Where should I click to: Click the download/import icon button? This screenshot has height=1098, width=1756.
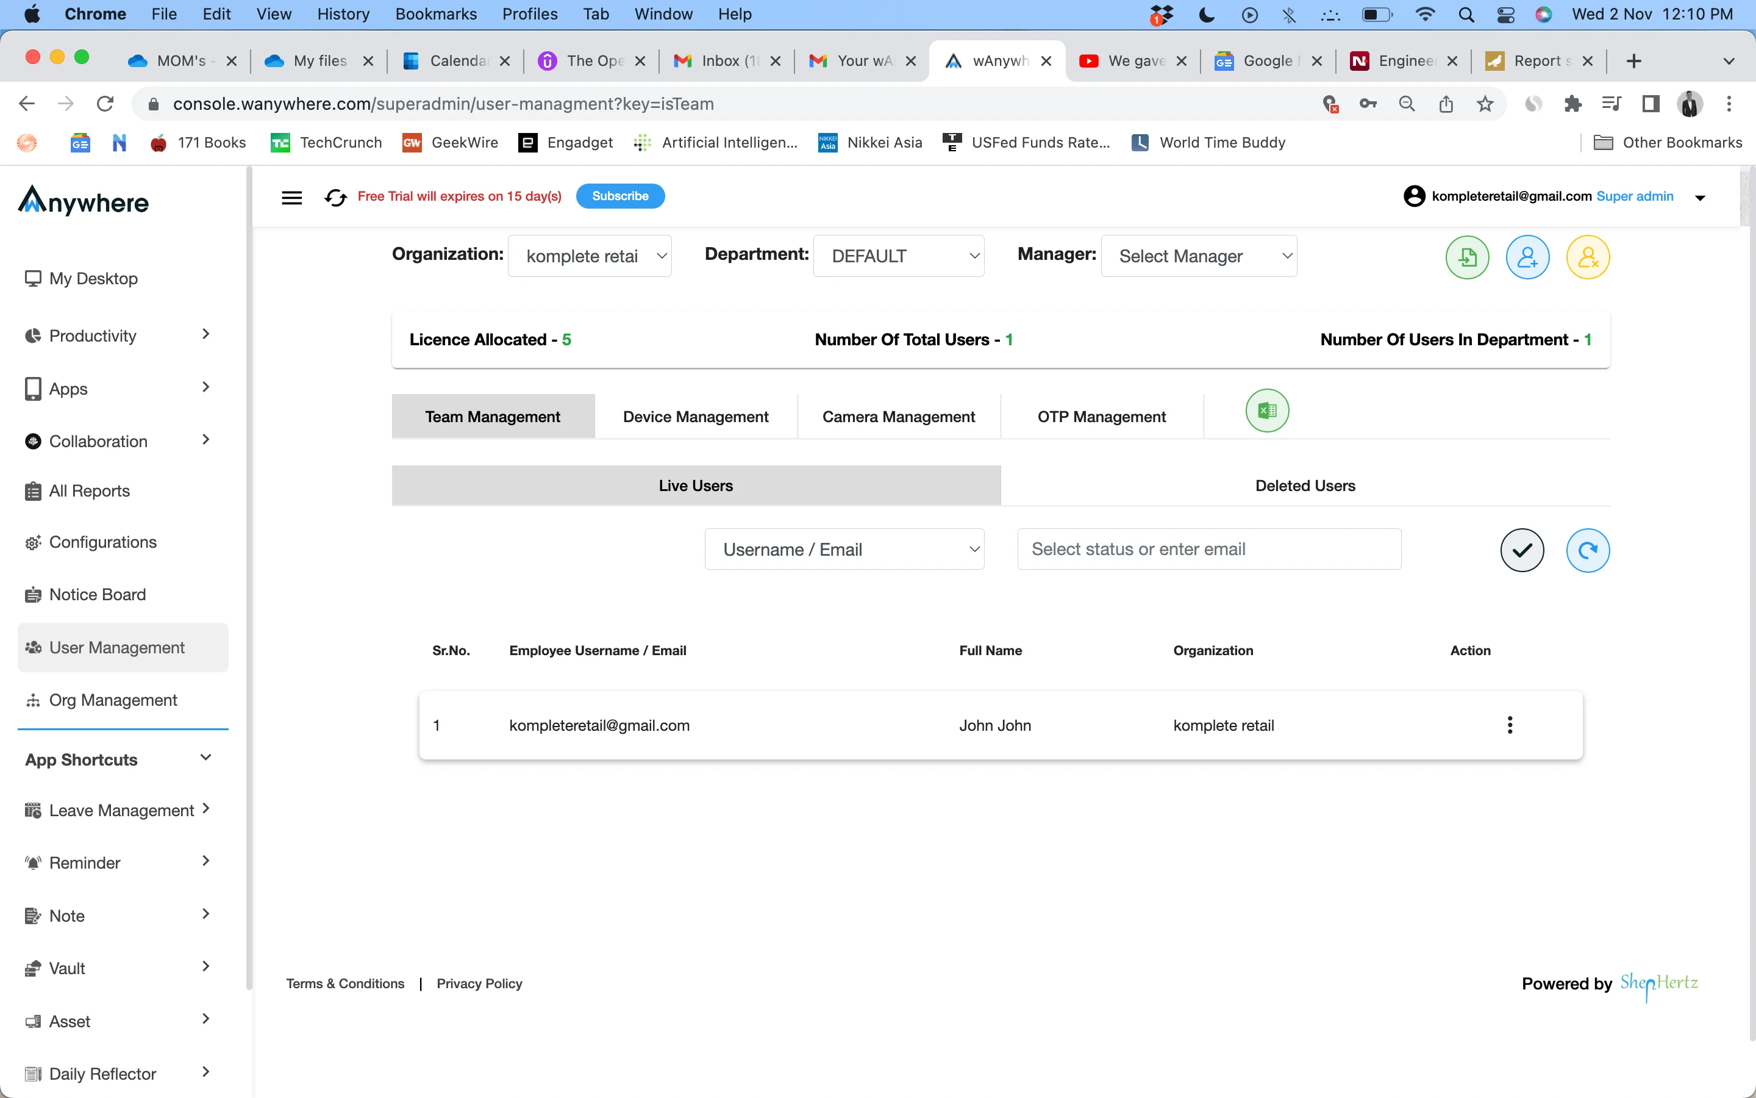(x=1468, y=257)
